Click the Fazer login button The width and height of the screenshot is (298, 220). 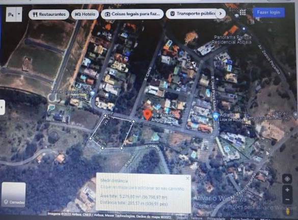pos(268,12)
